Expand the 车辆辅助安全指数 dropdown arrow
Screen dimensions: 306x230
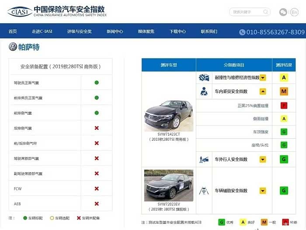(x=263, y=191)
